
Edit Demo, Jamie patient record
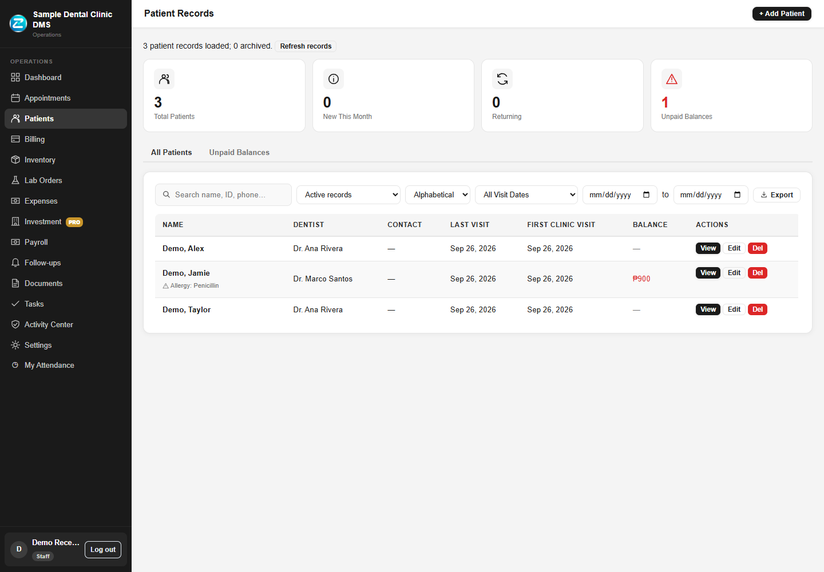pyautogui.click(x=734, y=273)
